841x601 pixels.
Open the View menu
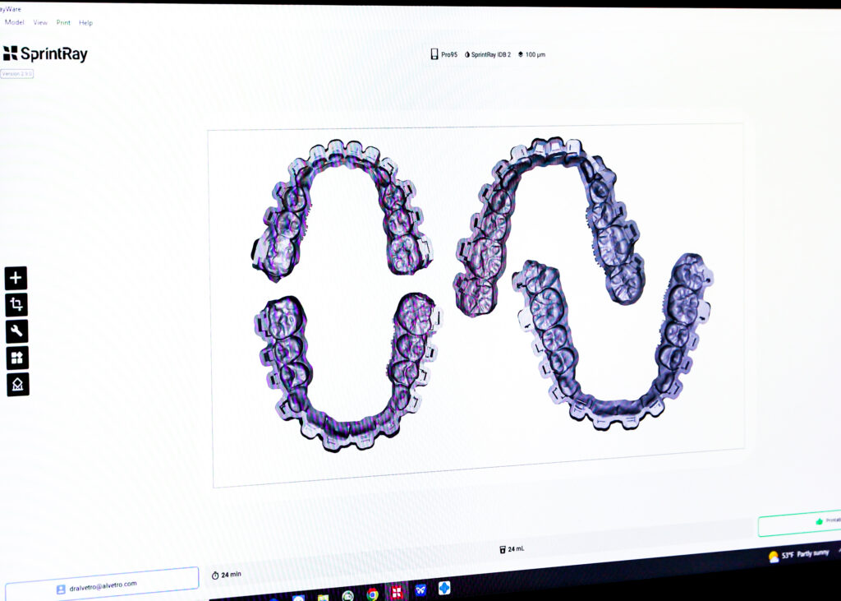click(x=40, y=22)
